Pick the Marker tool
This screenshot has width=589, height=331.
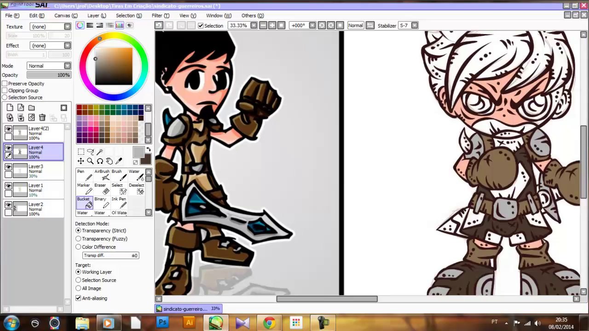point(84,189)
